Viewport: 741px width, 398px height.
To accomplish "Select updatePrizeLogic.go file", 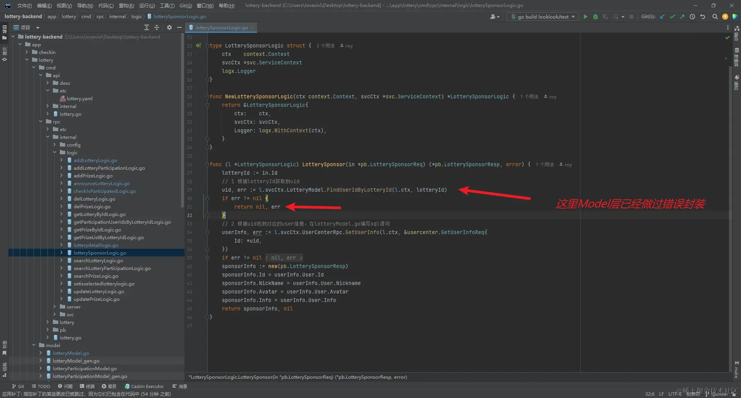I will (x=96, y=299).
